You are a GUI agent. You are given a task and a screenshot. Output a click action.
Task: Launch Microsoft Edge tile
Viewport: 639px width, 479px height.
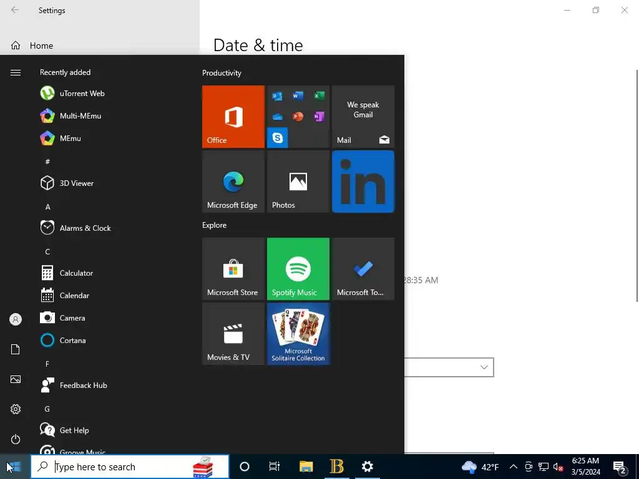coord(233,181)
